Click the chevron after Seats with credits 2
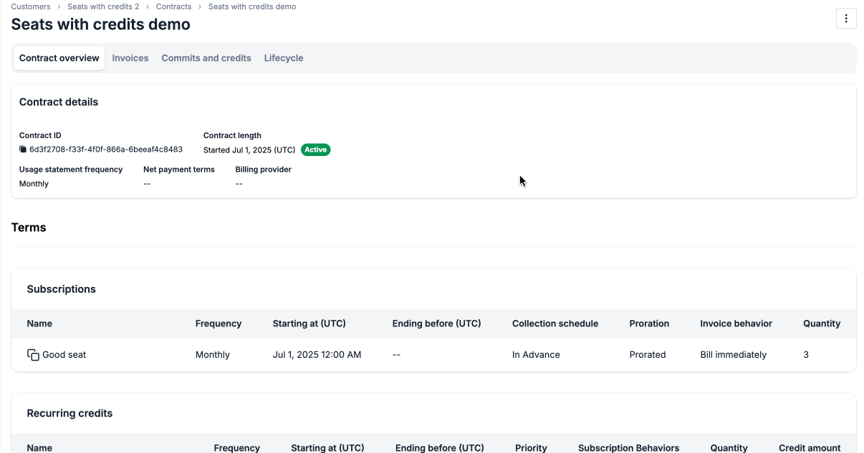 (148, 6)
